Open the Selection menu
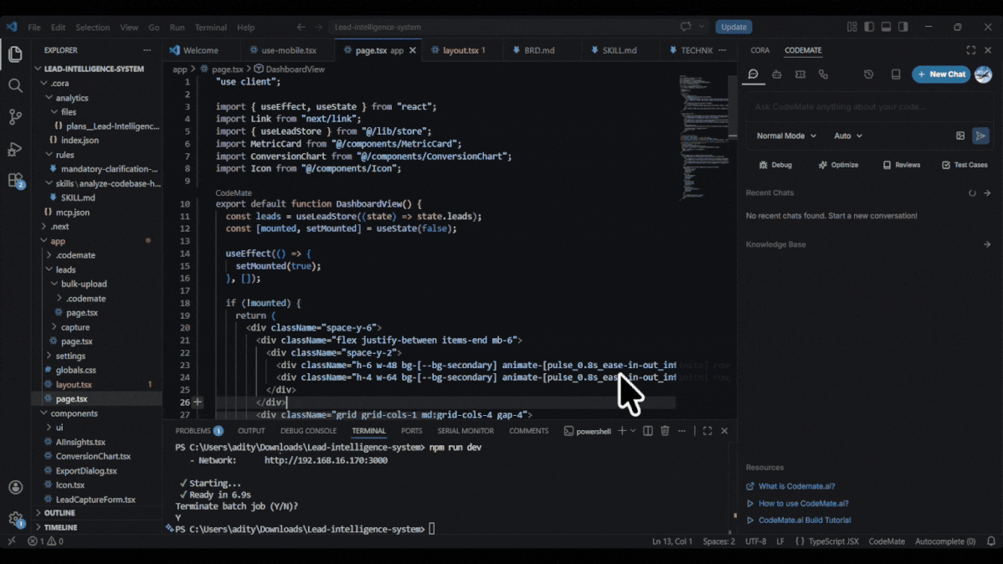Screen dimensions: 1003x564 click(x=92, y=28)
